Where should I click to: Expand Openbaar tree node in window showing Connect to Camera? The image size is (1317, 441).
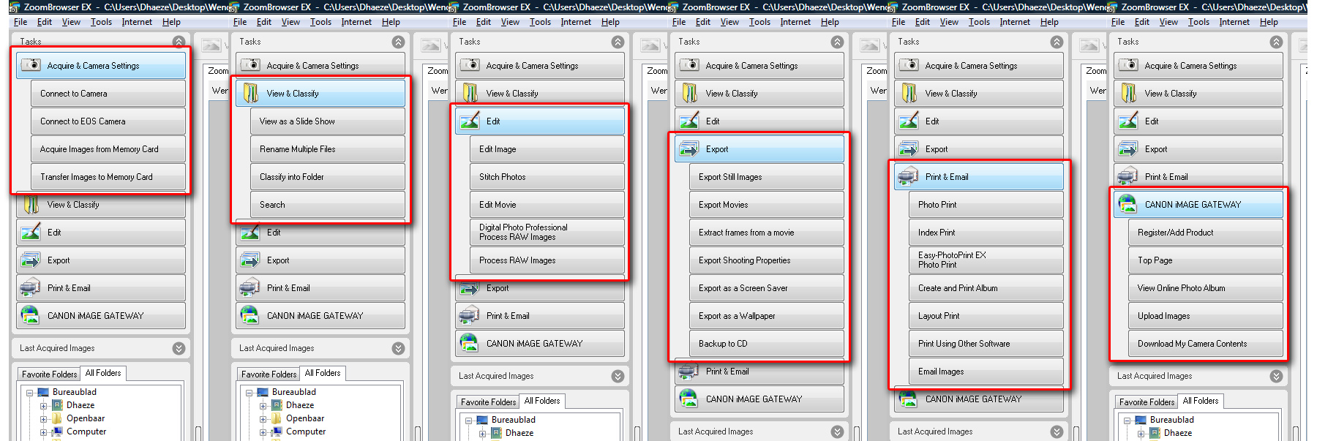(x=43, y=419)
